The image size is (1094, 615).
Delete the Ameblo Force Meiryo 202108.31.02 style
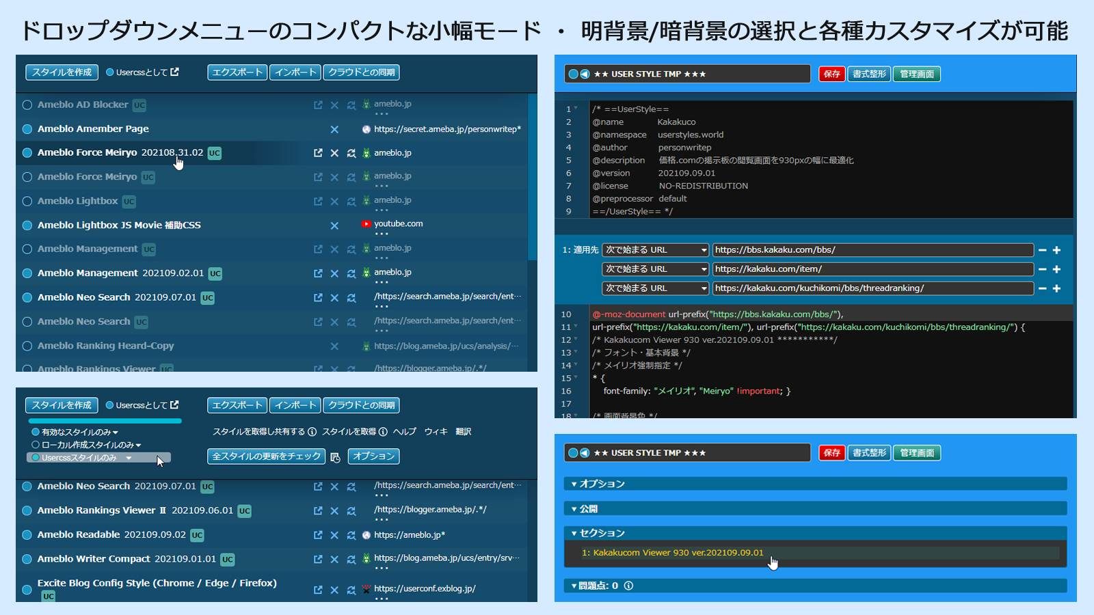pyautogui.click(x=334, y=153)
